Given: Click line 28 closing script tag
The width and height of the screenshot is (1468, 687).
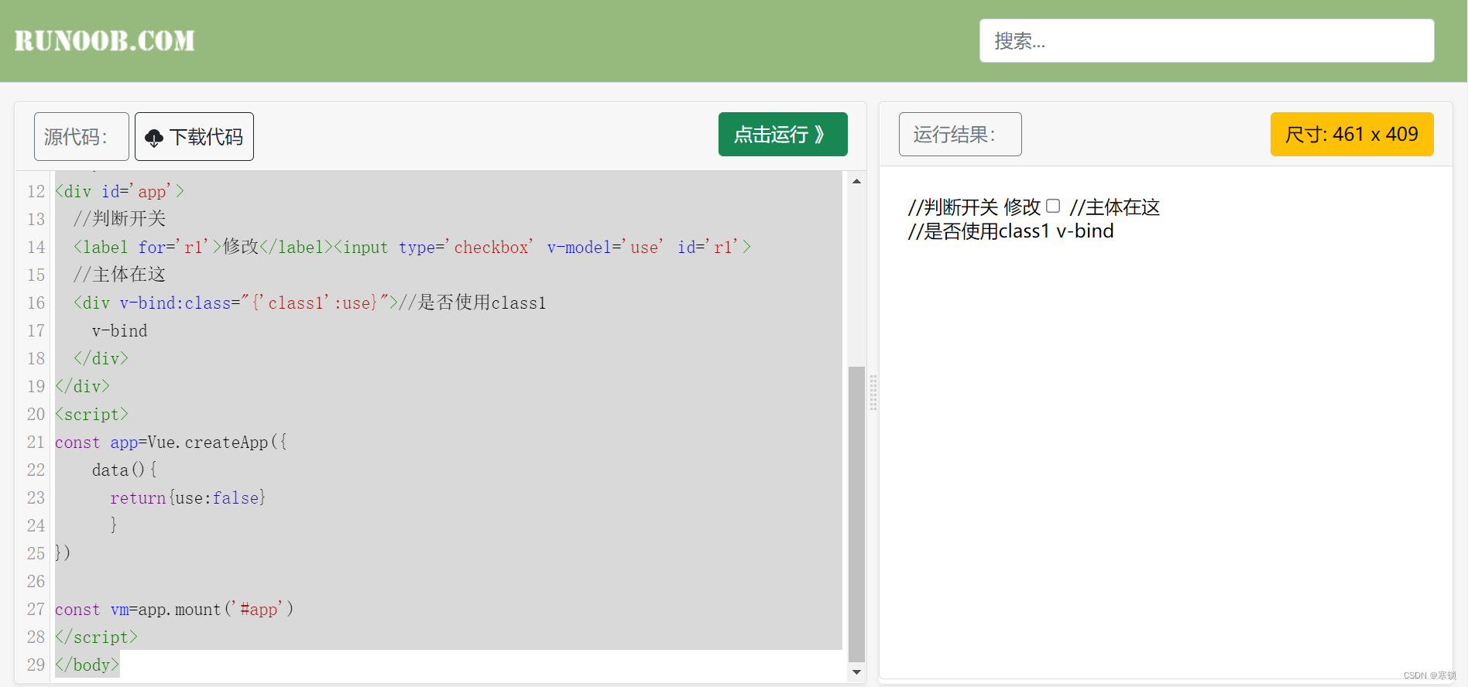Looking at the screenshot, I should 96,637.
